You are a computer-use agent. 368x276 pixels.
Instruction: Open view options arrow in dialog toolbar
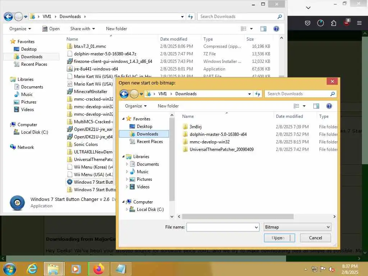click(304, 106)
